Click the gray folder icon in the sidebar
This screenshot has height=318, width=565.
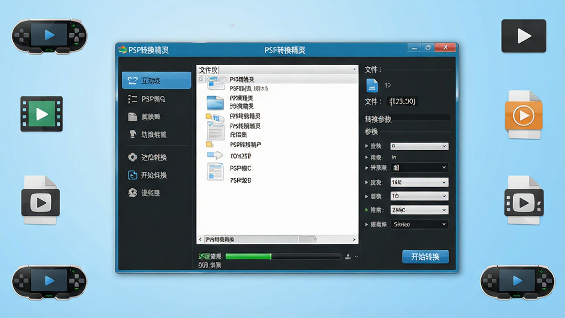[x=132, y=117]
